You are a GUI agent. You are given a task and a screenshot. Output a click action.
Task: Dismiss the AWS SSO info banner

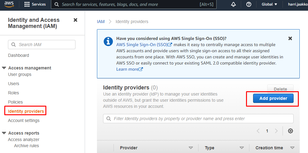(x=290, y=38)
